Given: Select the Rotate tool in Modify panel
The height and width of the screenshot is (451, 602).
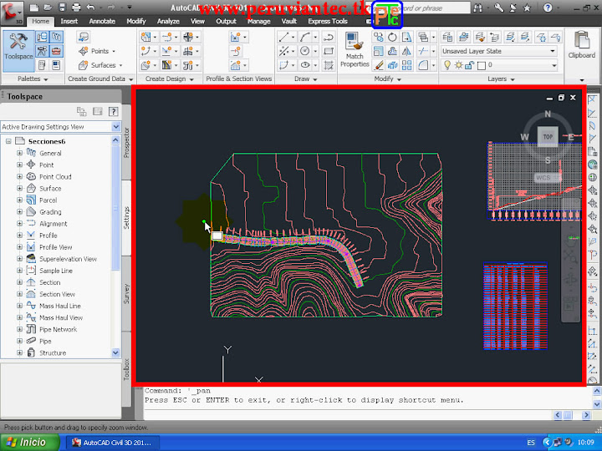Looking at the screenshot, I should [392, 37].
